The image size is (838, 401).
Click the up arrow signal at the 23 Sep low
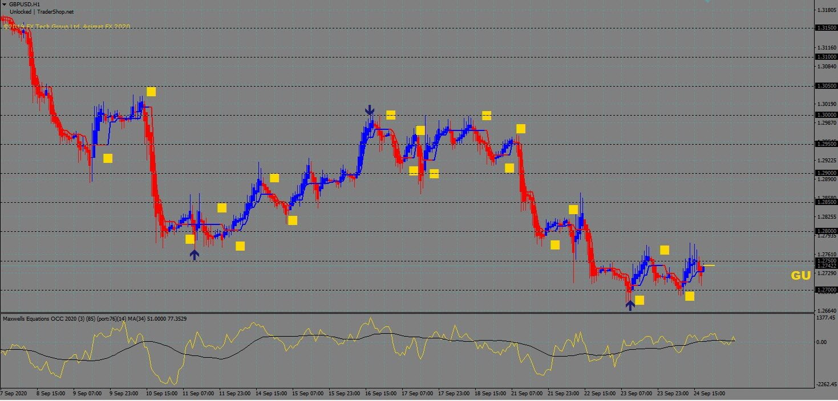pyautogui.click(x=630, y=305)
